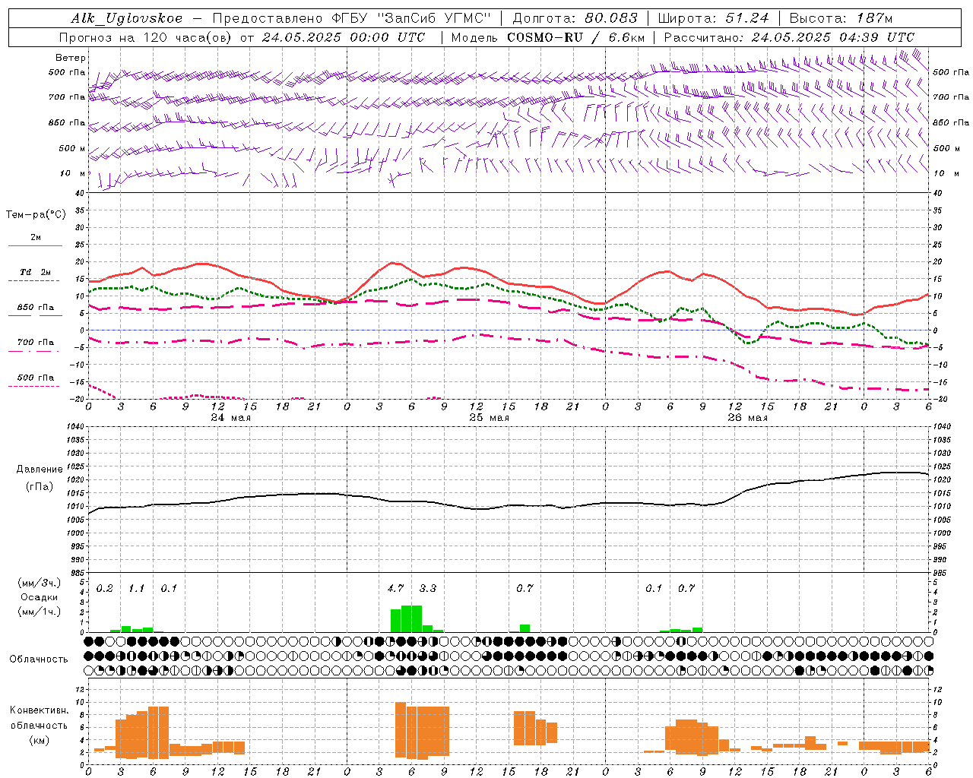This screenshot has height=778, width=973.
Task: Click the 0.2 precipitation amount value
Action: (105, 589)
